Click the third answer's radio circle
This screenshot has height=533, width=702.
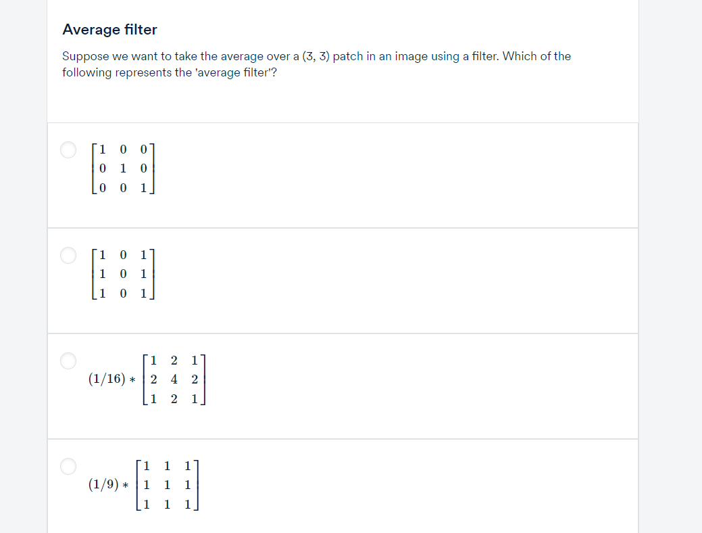pos(68,361)
